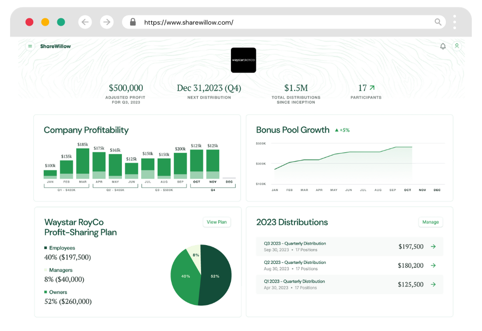
Task: Open the navigation hamburger menu
Action: point(30,46)
